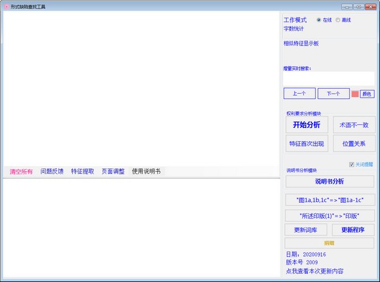Click inside the upper text editing area
The width and height of the screenshot is (380, 282).
pos(141,89)
